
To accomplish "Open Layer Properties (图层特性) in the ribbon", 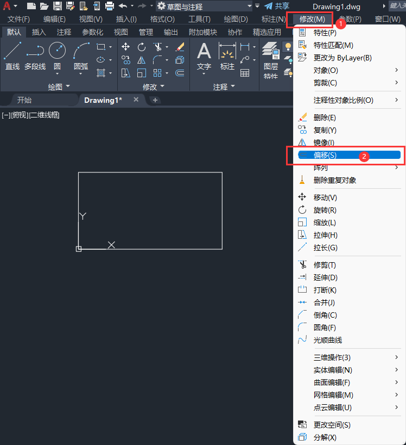I will [271, 60].
